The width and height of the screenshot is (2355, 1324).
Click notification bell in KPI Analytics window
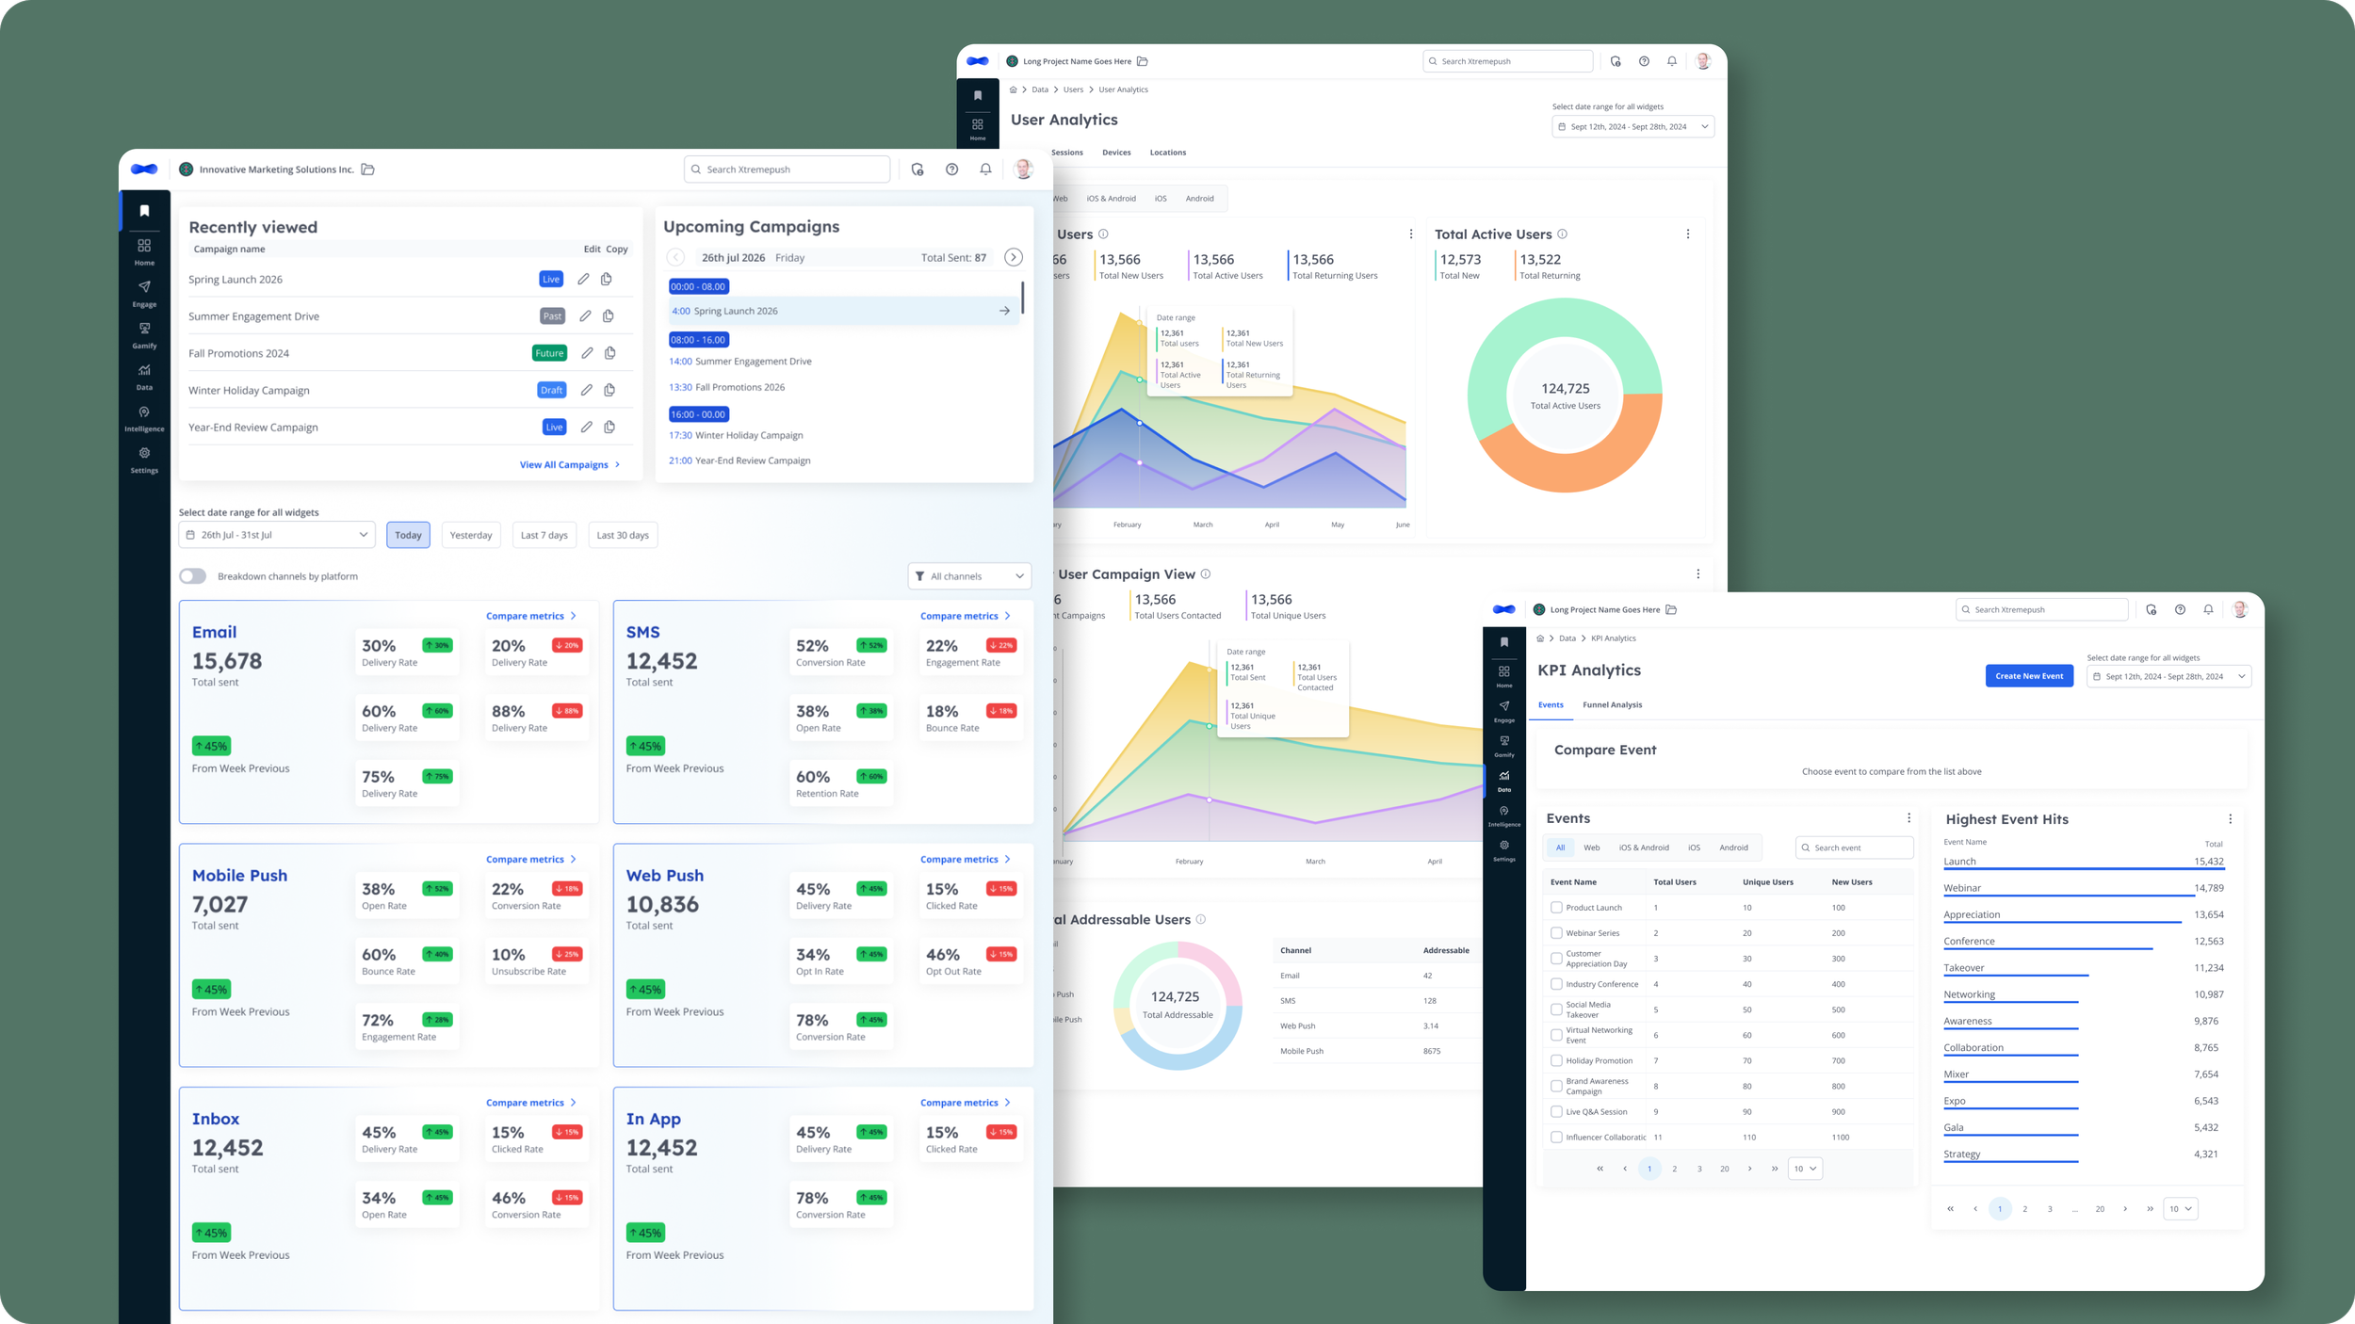click(2208, 610)
